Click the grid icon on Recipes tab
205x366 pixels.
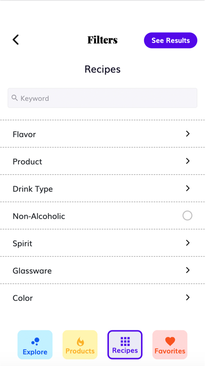[125, 340]
